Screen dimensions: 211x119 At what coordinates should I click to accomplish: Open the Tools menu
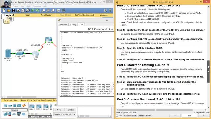29,6
